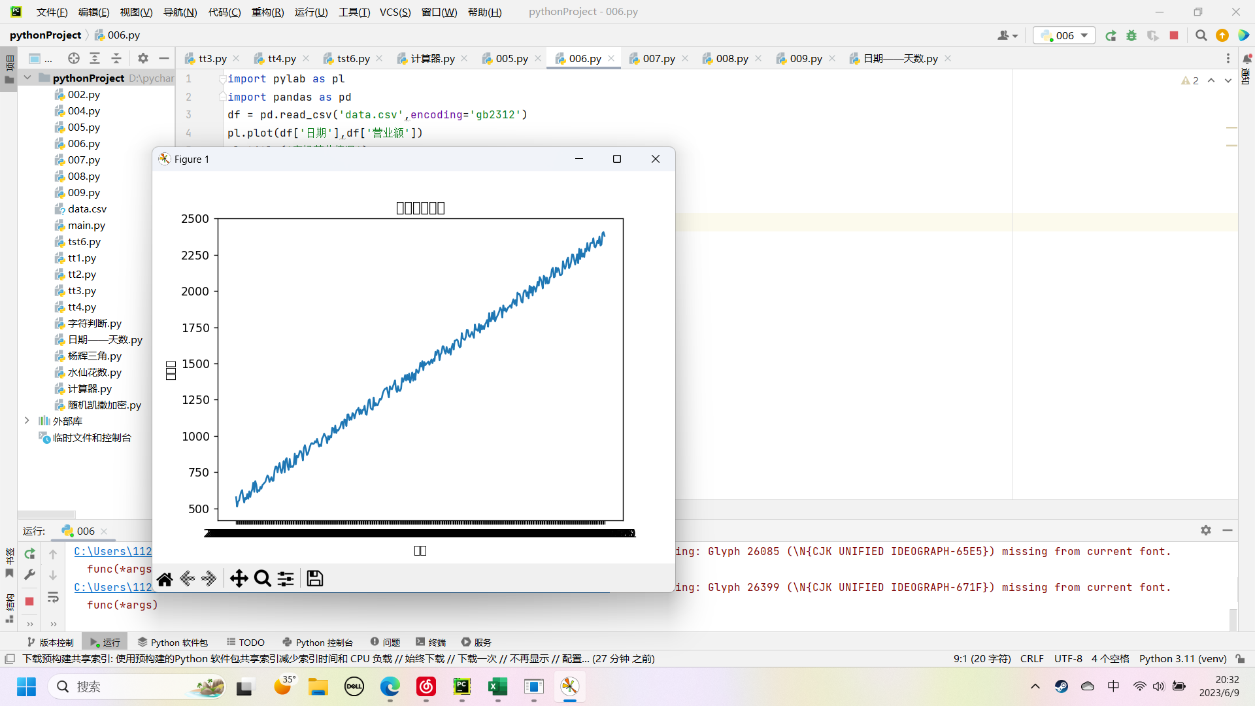
Task: Open Configure subplots sliders icon
Action: tap(286, 579)
